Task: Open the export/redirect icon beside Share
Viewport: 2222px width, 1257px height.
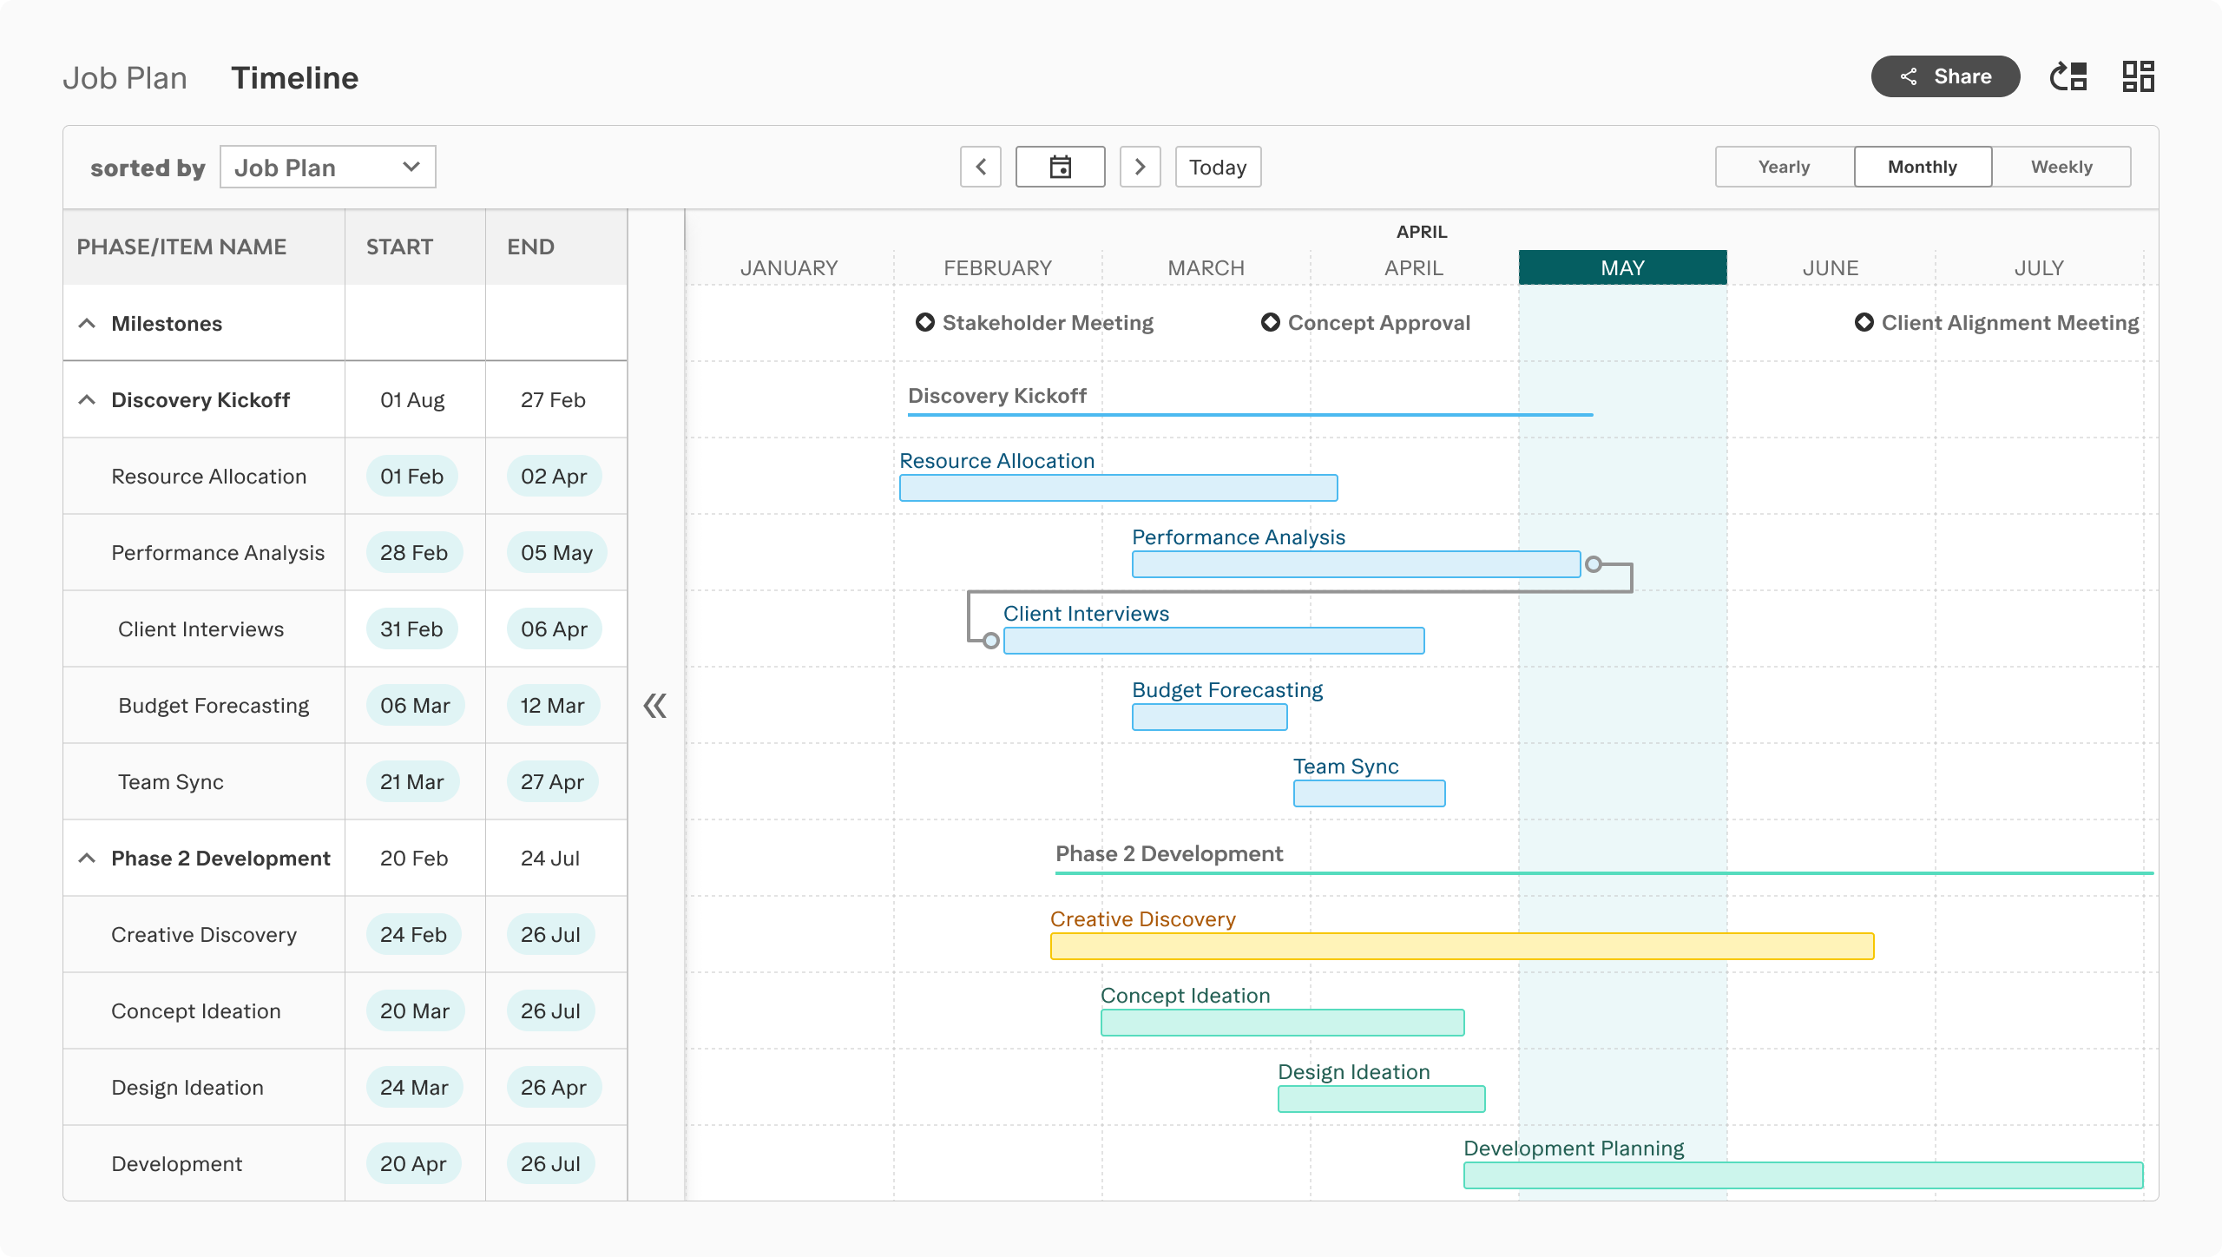Action: 2069,76
